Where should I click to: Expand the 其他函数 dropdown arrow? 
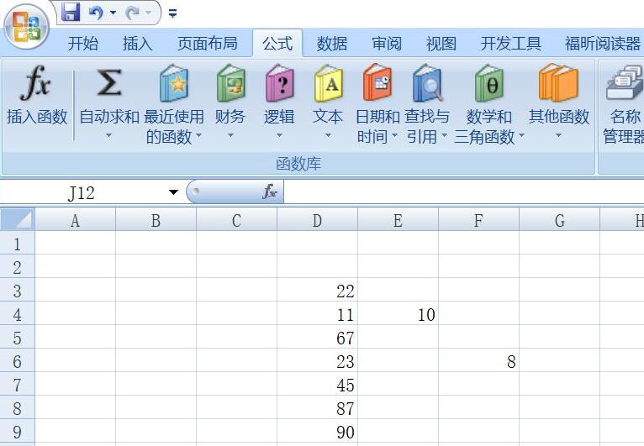(558, 135)
